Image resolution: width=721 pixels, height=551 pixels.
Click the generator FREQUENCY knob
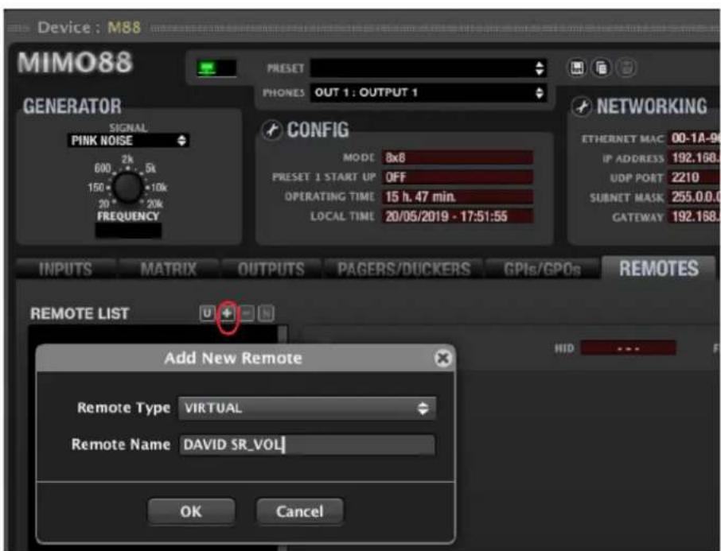pos(127,188)
